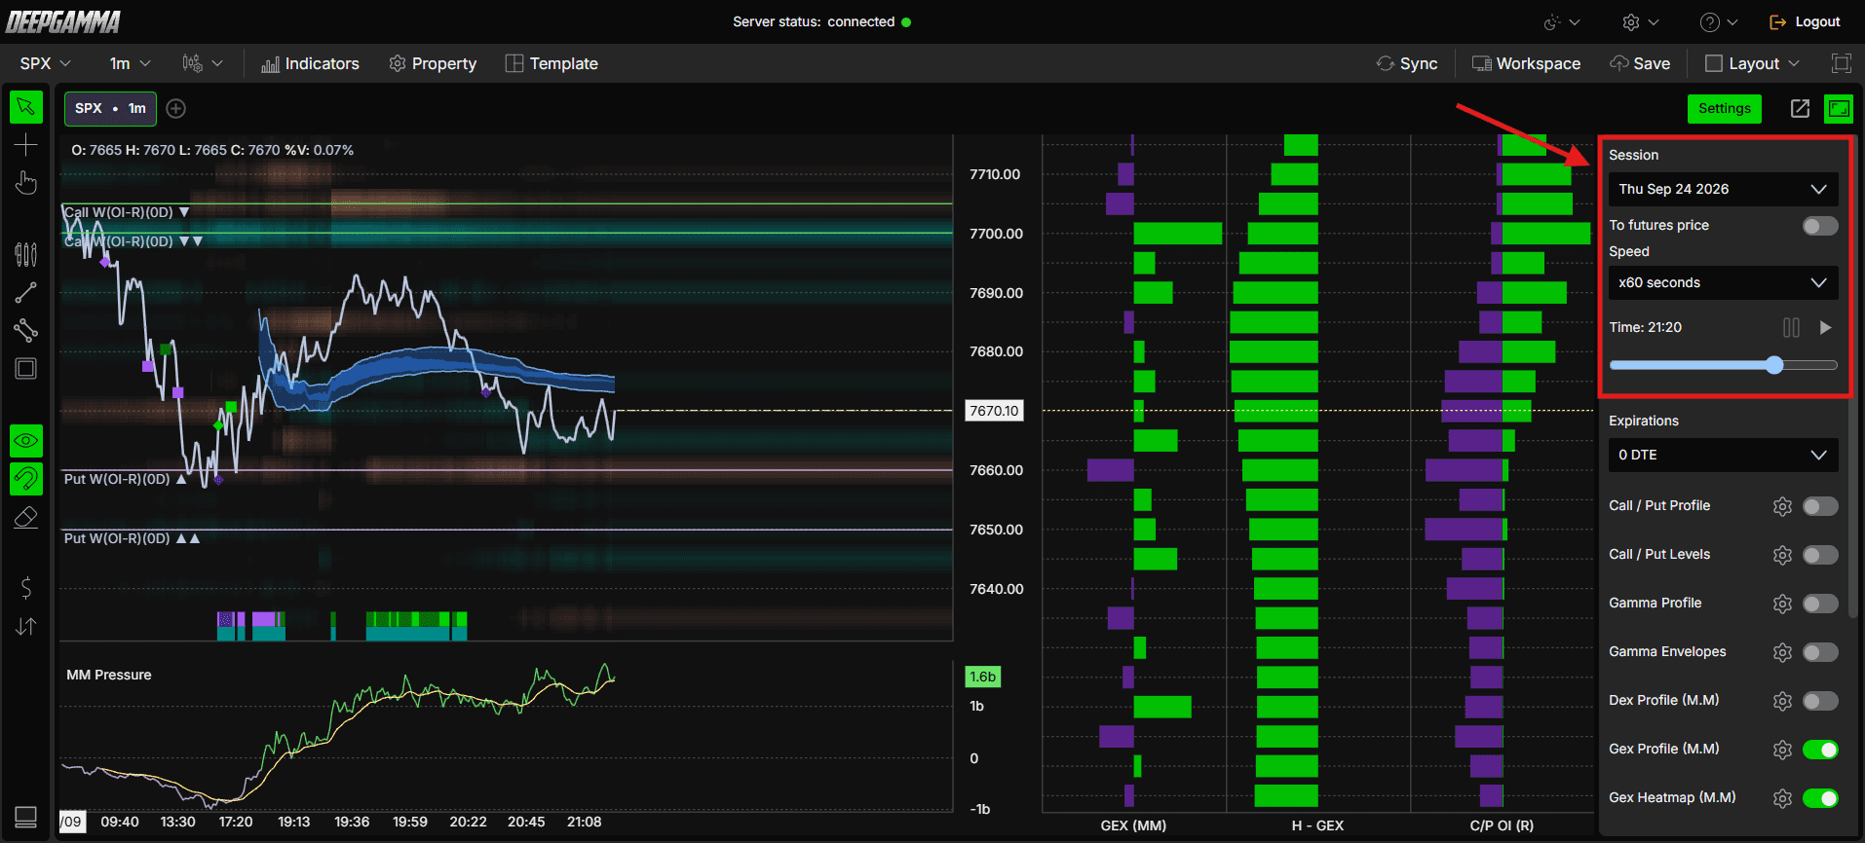Viewport: 1865px width, 843px height.
Task: Click the dollar sign tool icon
Action: click(x=26, y=588)
